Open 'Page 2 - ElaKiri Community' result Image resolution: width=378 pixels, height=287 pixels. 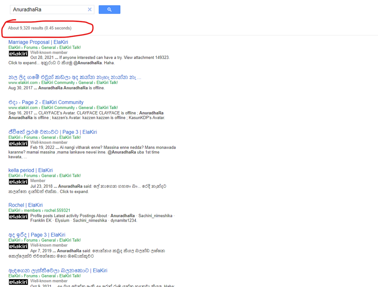46,102
